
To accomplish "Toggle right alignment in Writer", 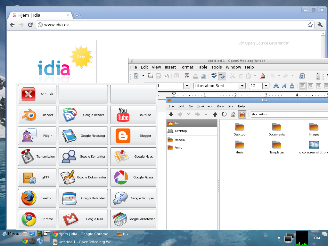I will click(319, 86).
